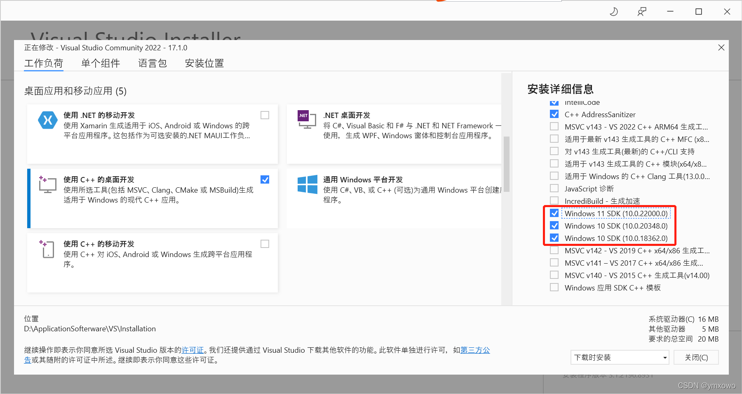The height and width of the screenshot is (394, 742).
Task: Click the .NET desktop development icon
Action: coord(307,120)
